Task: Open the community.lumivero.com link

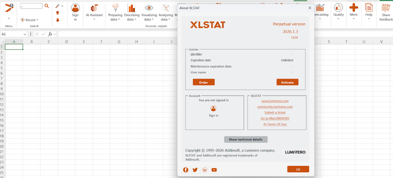Action: [x=275, y=107]
